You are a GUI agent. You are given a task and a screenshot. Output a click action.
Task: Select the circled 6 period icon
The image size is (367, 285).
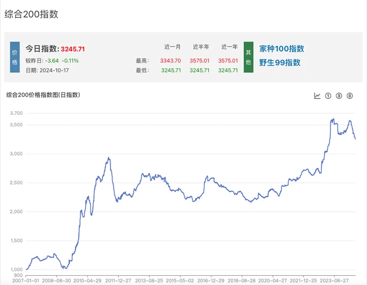coord(350,96)
